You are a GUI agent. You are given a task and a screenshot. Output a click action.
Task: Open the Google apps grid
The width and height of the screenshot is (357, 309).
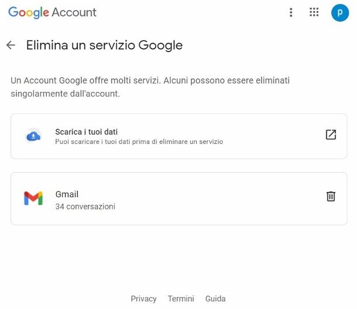click(314, 12)
